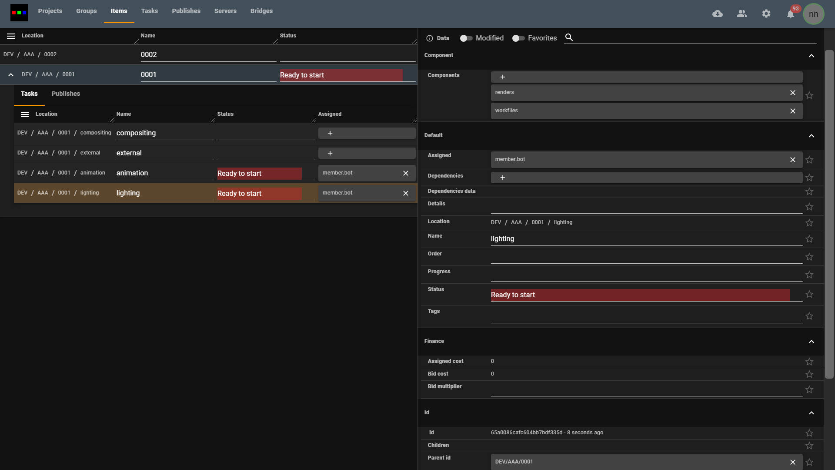This screenshot has height=470, width=835.
Task: Click the Details input field
Action: point(646,207)
